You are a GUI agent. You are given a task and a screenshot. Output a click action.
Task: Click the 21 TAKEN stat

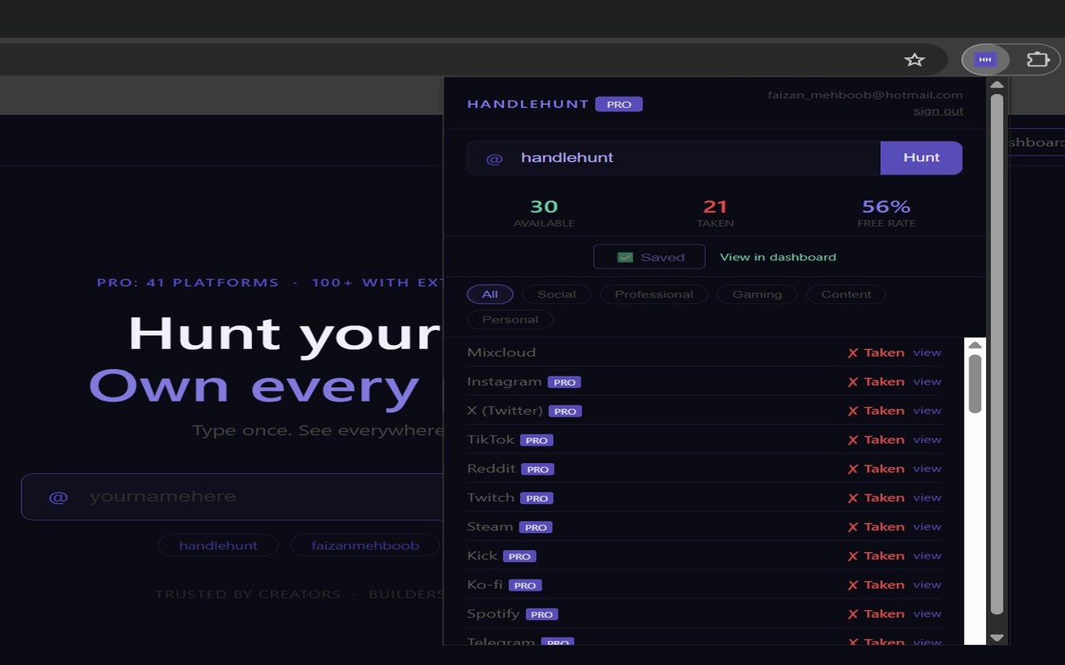715,213
